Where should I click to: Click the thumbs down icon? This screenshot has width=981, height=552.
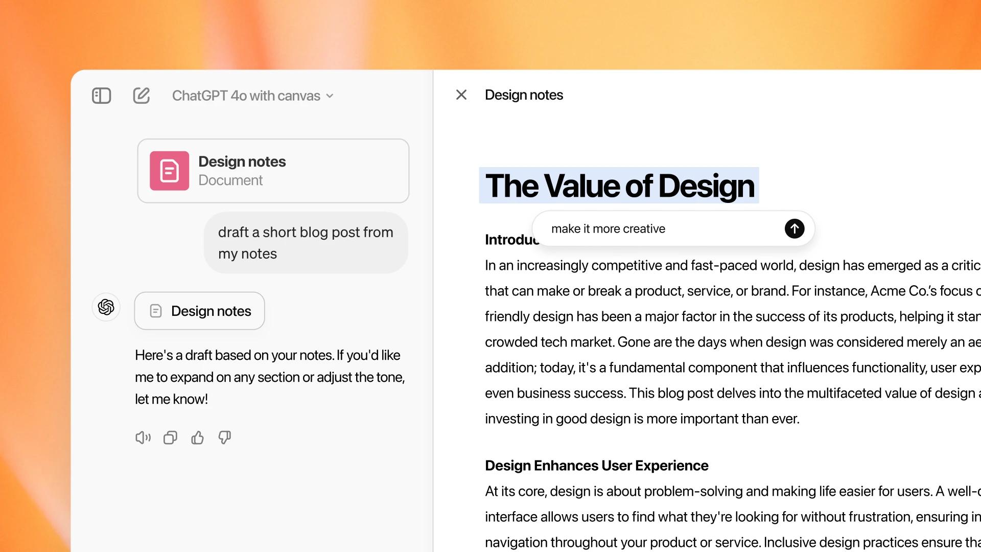pos(224,438)
